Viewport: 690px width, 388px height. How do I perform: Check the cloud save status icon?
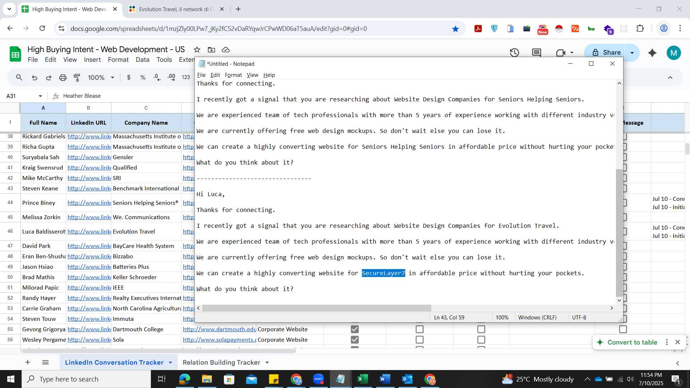226,50
